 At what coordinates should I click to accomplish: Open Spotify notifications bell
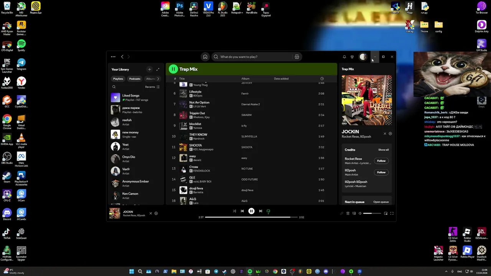point(344,57)
